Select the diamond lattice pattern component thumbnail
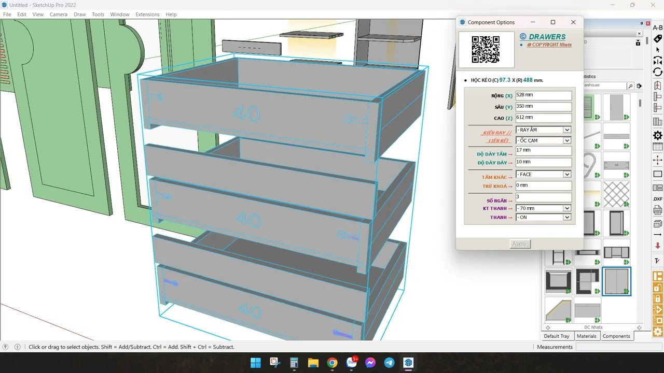 tap(617, 194)
